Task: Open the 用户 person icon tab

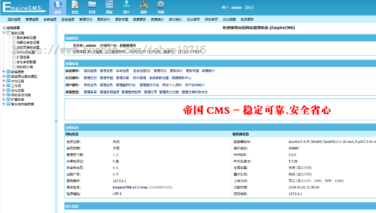Action: point(126,8)
